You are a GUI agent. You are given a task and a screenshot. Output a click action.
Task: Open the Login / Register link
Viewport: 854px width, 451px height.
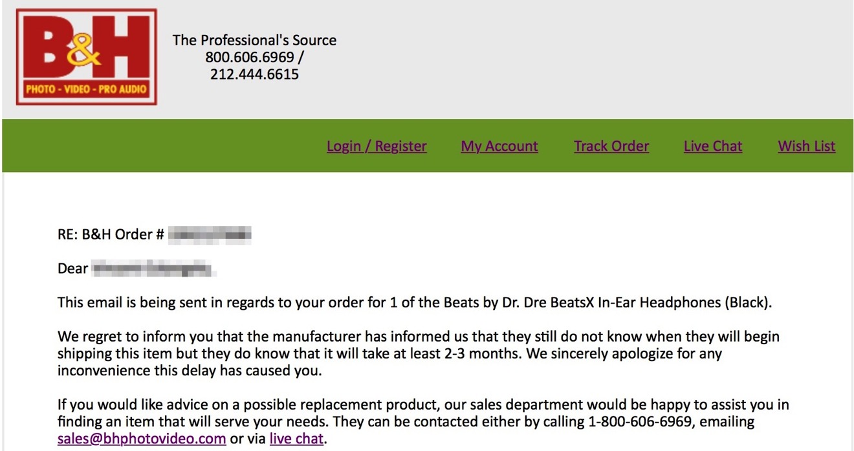(377, 146)
